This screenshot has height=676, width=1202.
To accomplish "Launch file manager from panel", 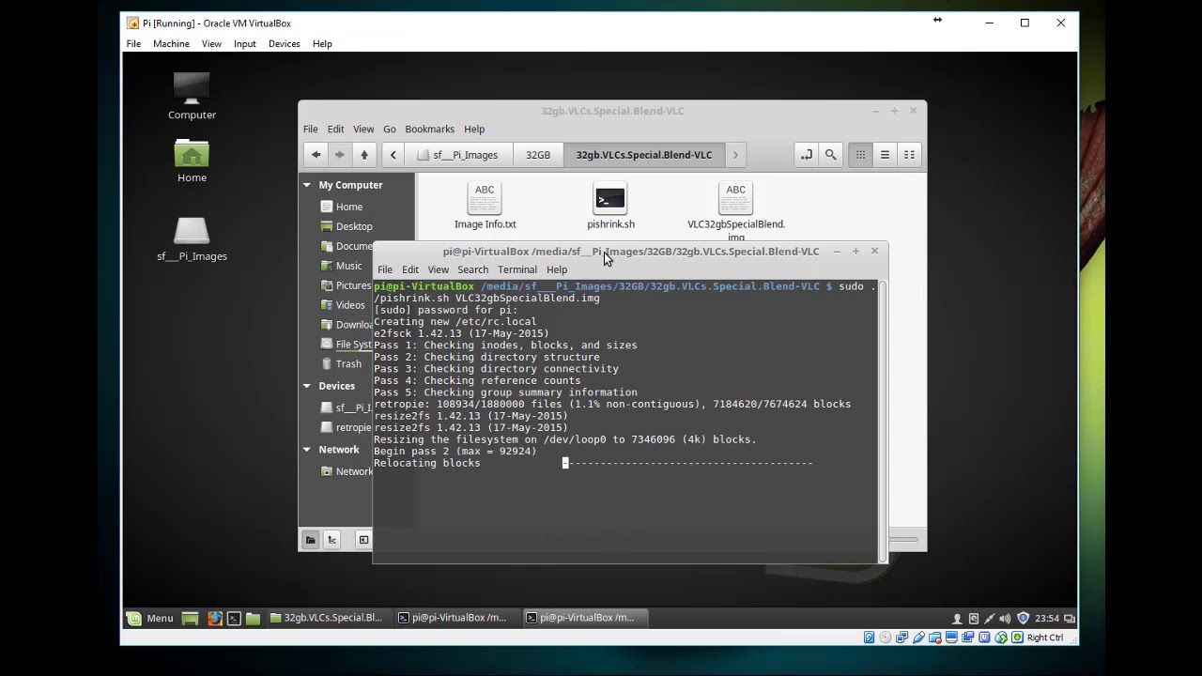I will pyautogui.click(x=254, y=618).
